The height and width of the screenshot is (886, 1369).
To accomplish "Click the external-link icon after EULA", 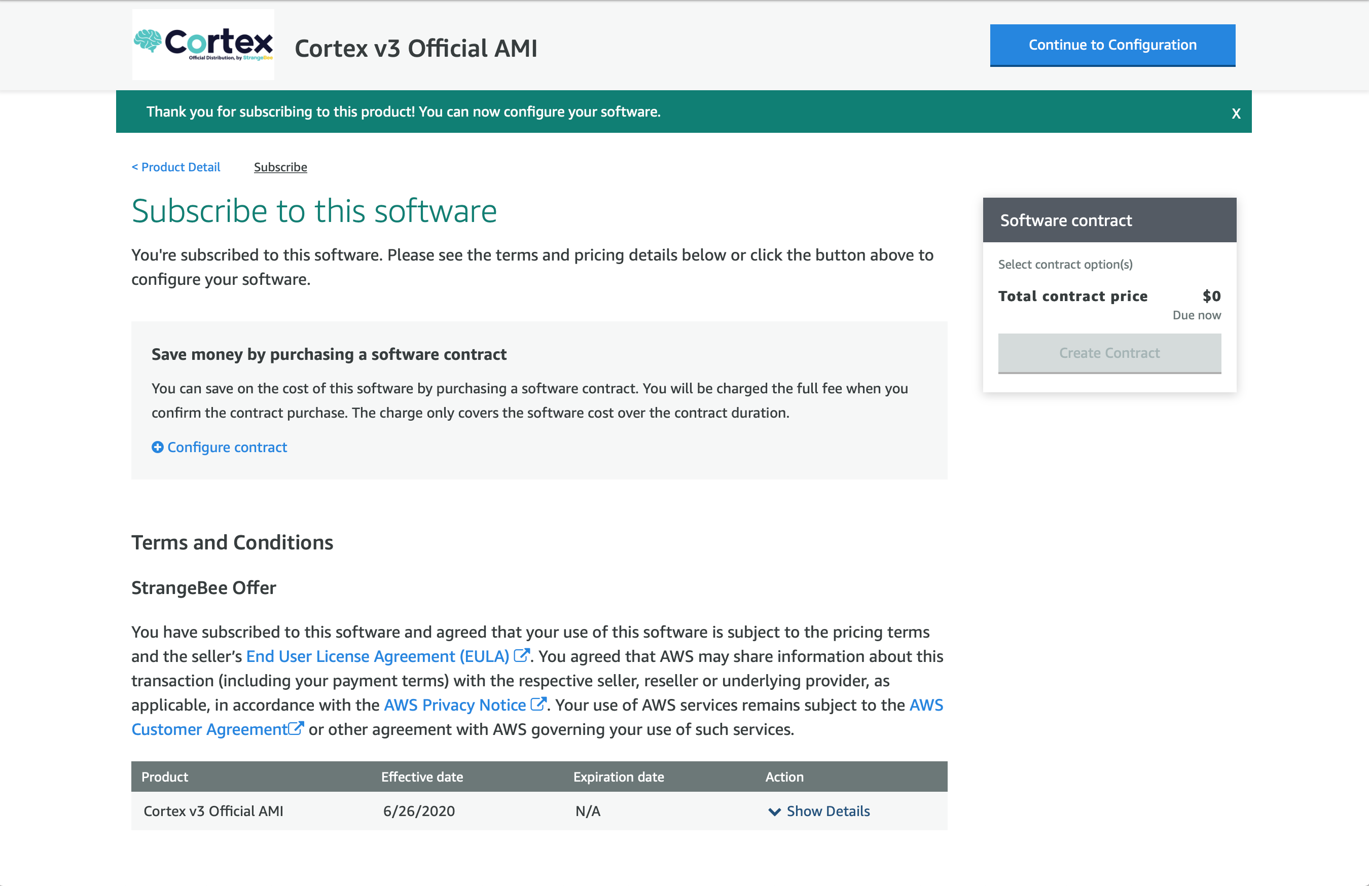I will tap(521, 655).
